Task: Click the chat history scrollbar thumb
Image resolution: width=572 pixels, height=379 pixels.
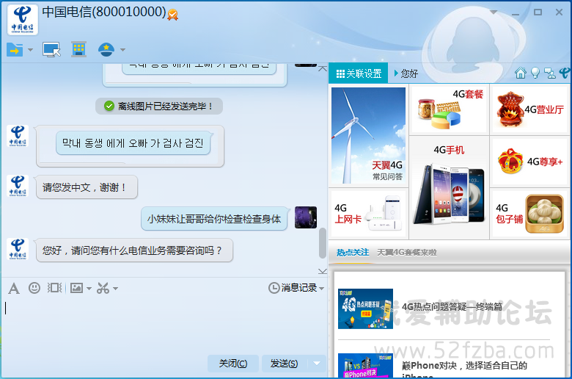Action: tap(322, 243)
